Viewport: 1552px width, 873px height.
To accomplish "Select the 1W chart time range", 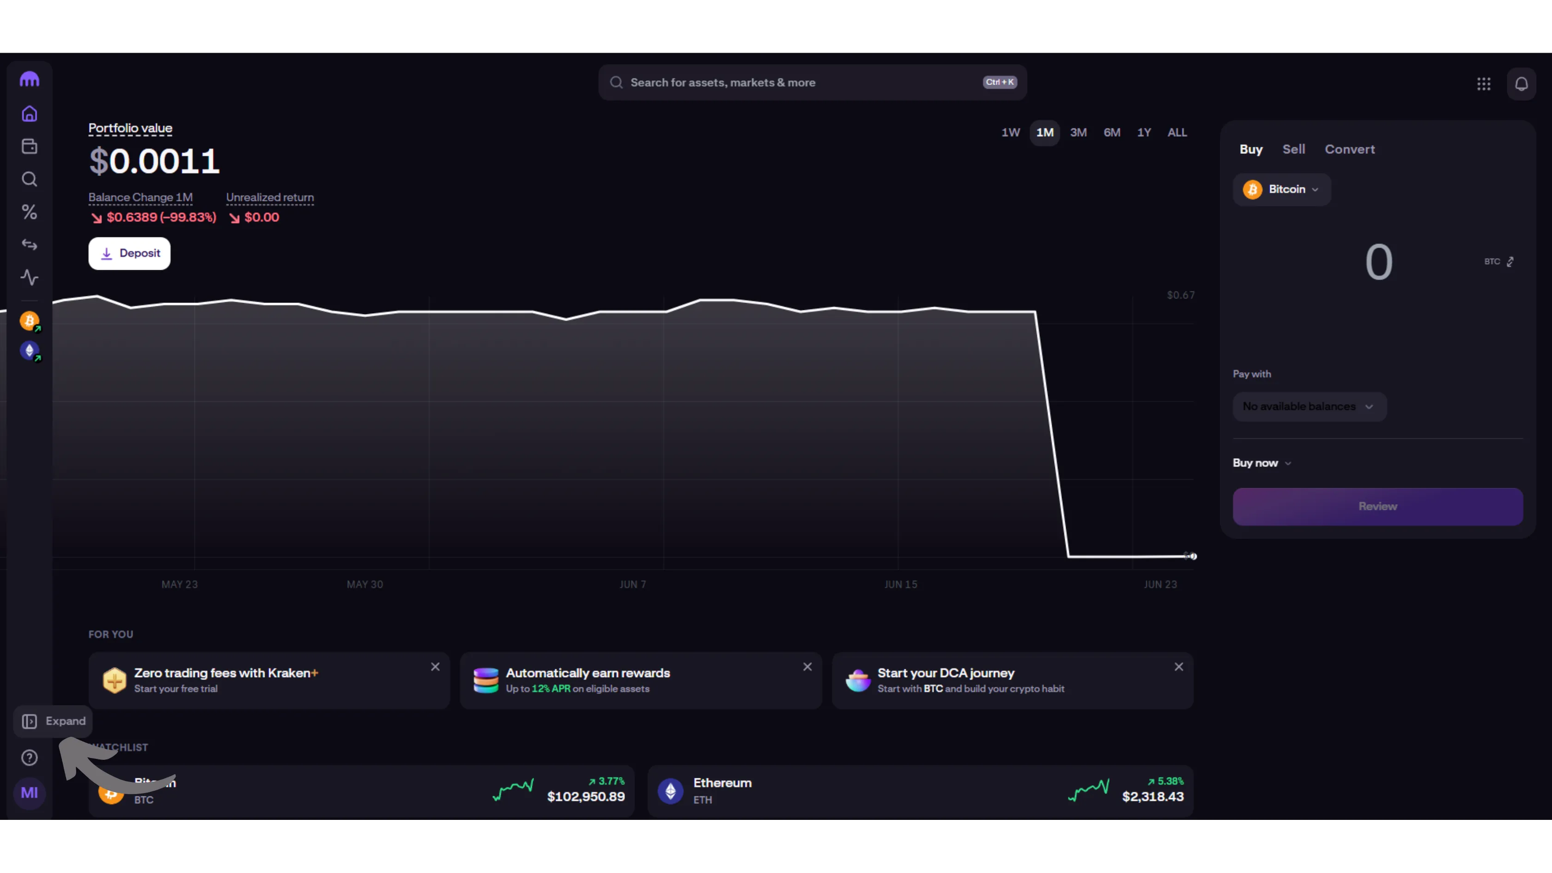I will click(x=1010, y=133).
